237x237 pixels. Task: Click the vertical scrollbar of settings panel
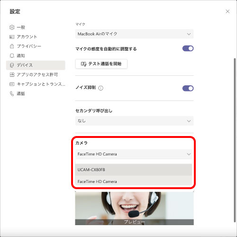coord(235,140)
